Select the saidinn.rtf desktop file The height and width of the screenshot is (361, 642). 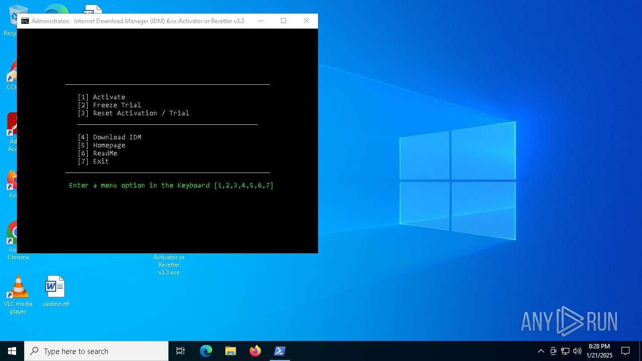pos(56,291)
